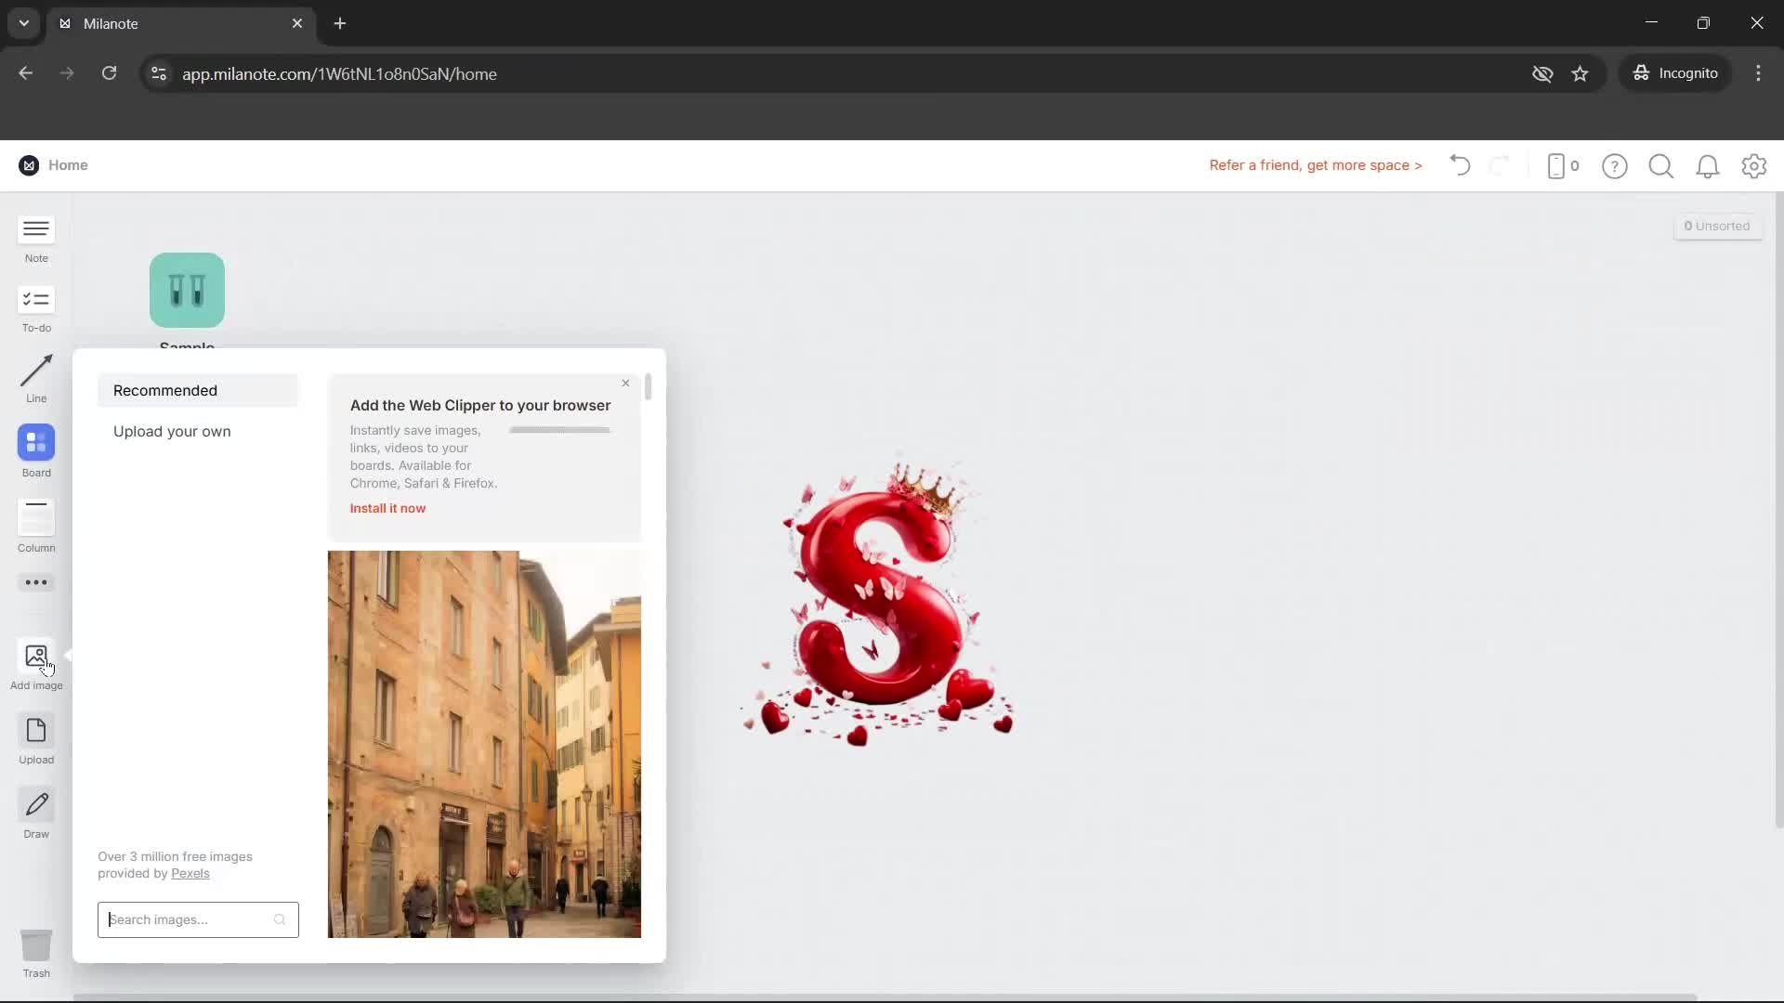Image resolution: width=1784 pixels, height=1003 pixels.
Task: Select the Note tool in sidebar
Action: [36, 230]
